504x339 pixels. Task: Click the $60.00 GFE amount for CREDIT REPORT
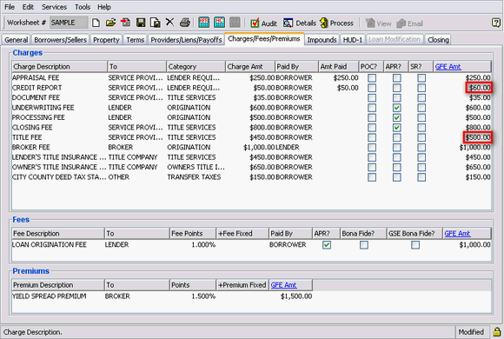tap(479, 88)
